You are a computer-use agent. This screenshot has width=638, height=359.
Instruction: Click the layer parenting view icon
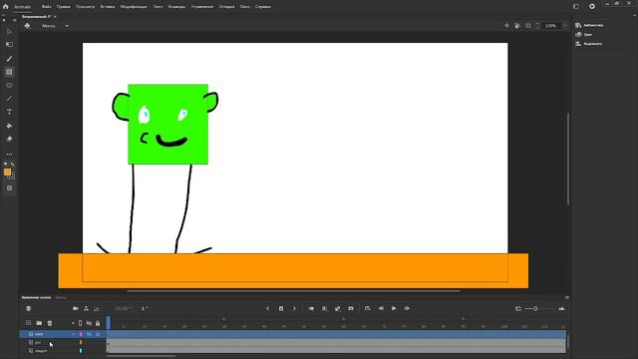(x=86, y=308)
